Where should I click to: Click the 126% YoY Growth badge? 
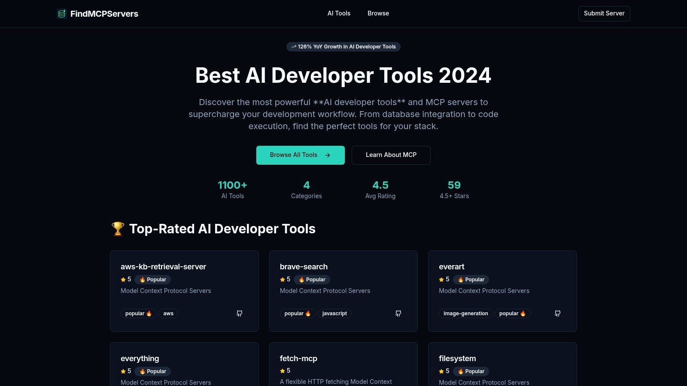(x=343, y=47)
